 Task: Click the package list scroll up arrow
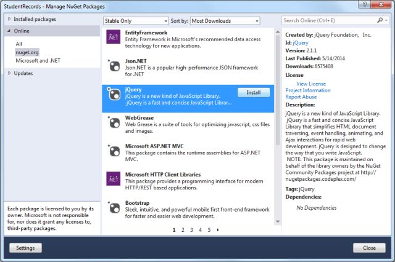(278, 32)
